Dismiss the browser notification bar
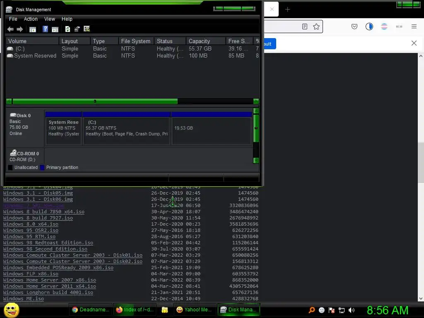Image resolution: width=424 pixels, height=318 pixels. coord(414,43)
